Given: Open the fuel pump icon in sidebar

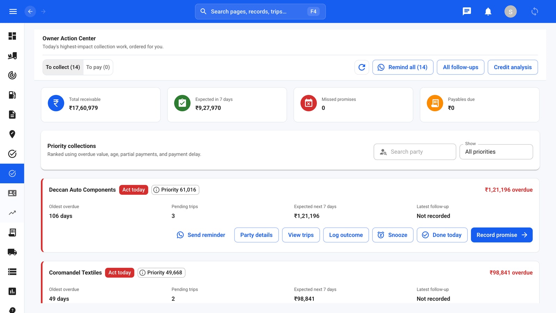Looking at the screenshot, I should (x=12, y=95).
